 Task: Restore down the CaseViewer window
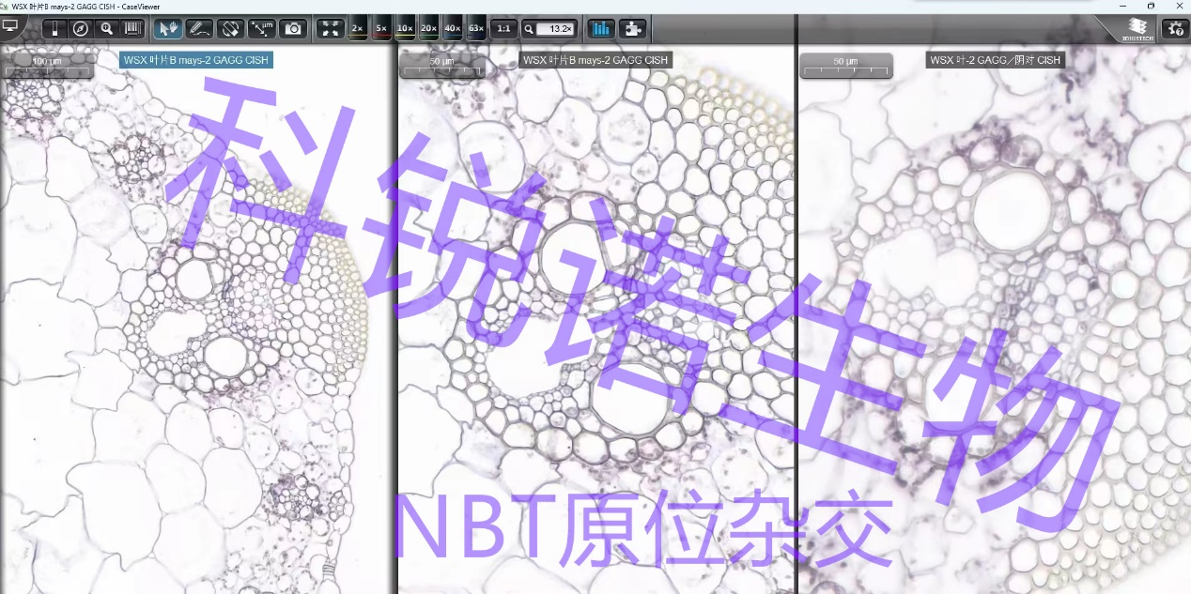[1152, 6]
